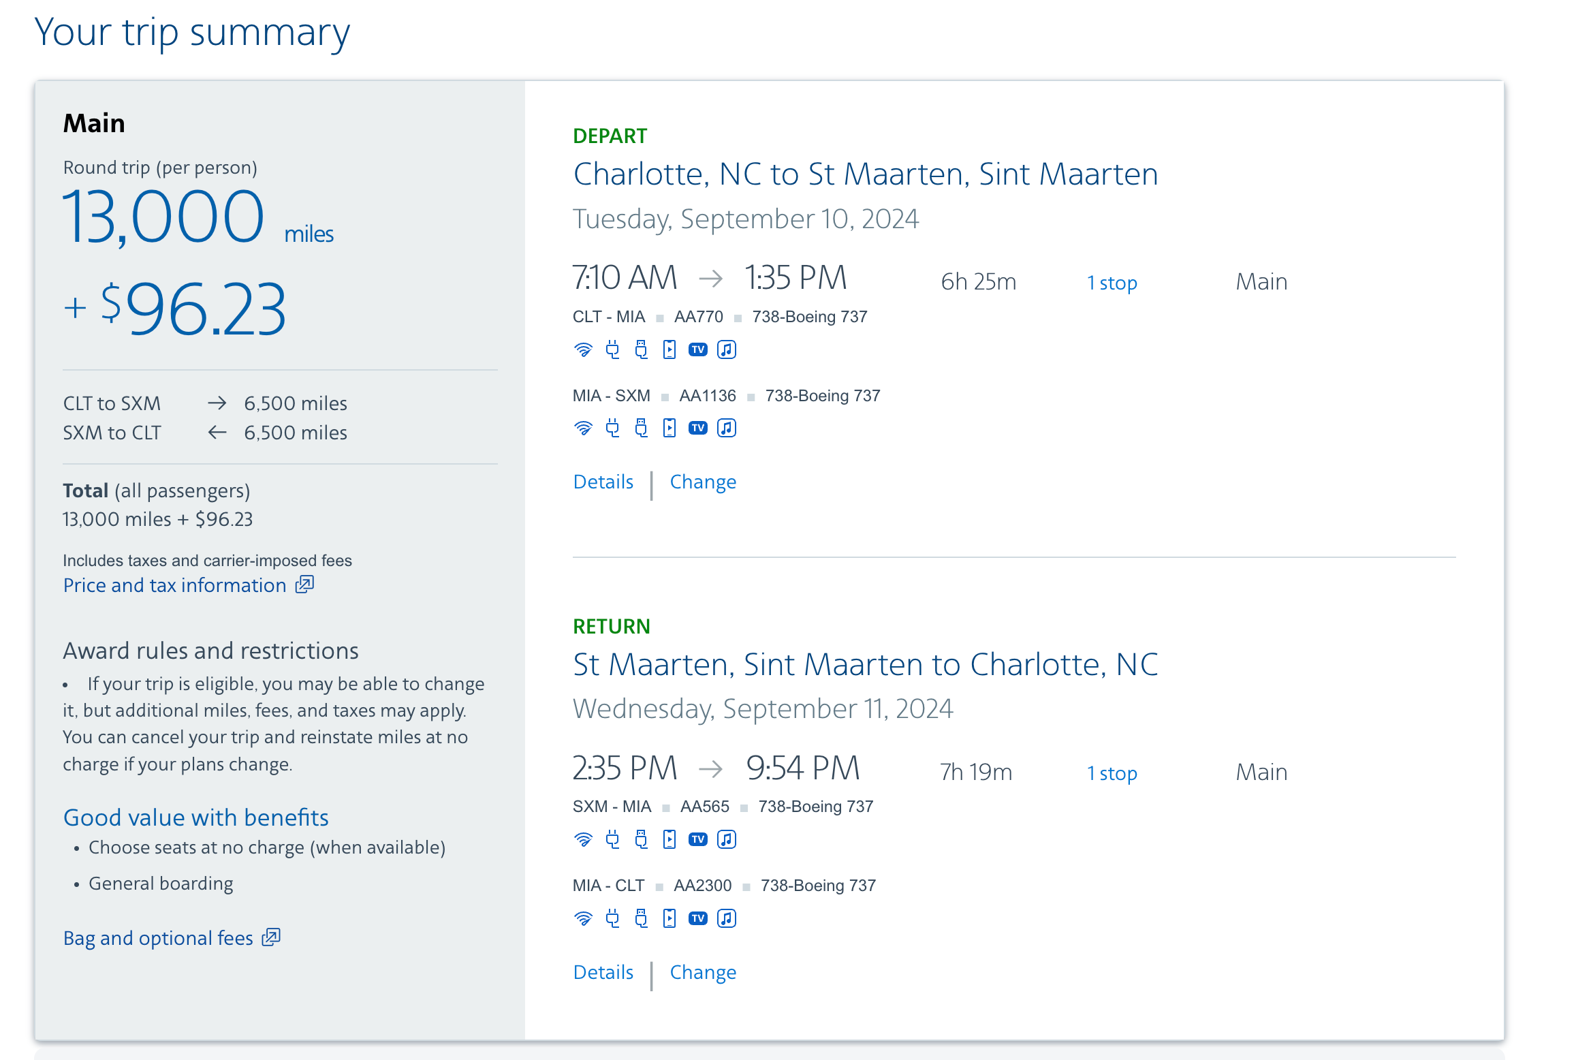View the 1 stop info for departing flight

point(1112,283)
